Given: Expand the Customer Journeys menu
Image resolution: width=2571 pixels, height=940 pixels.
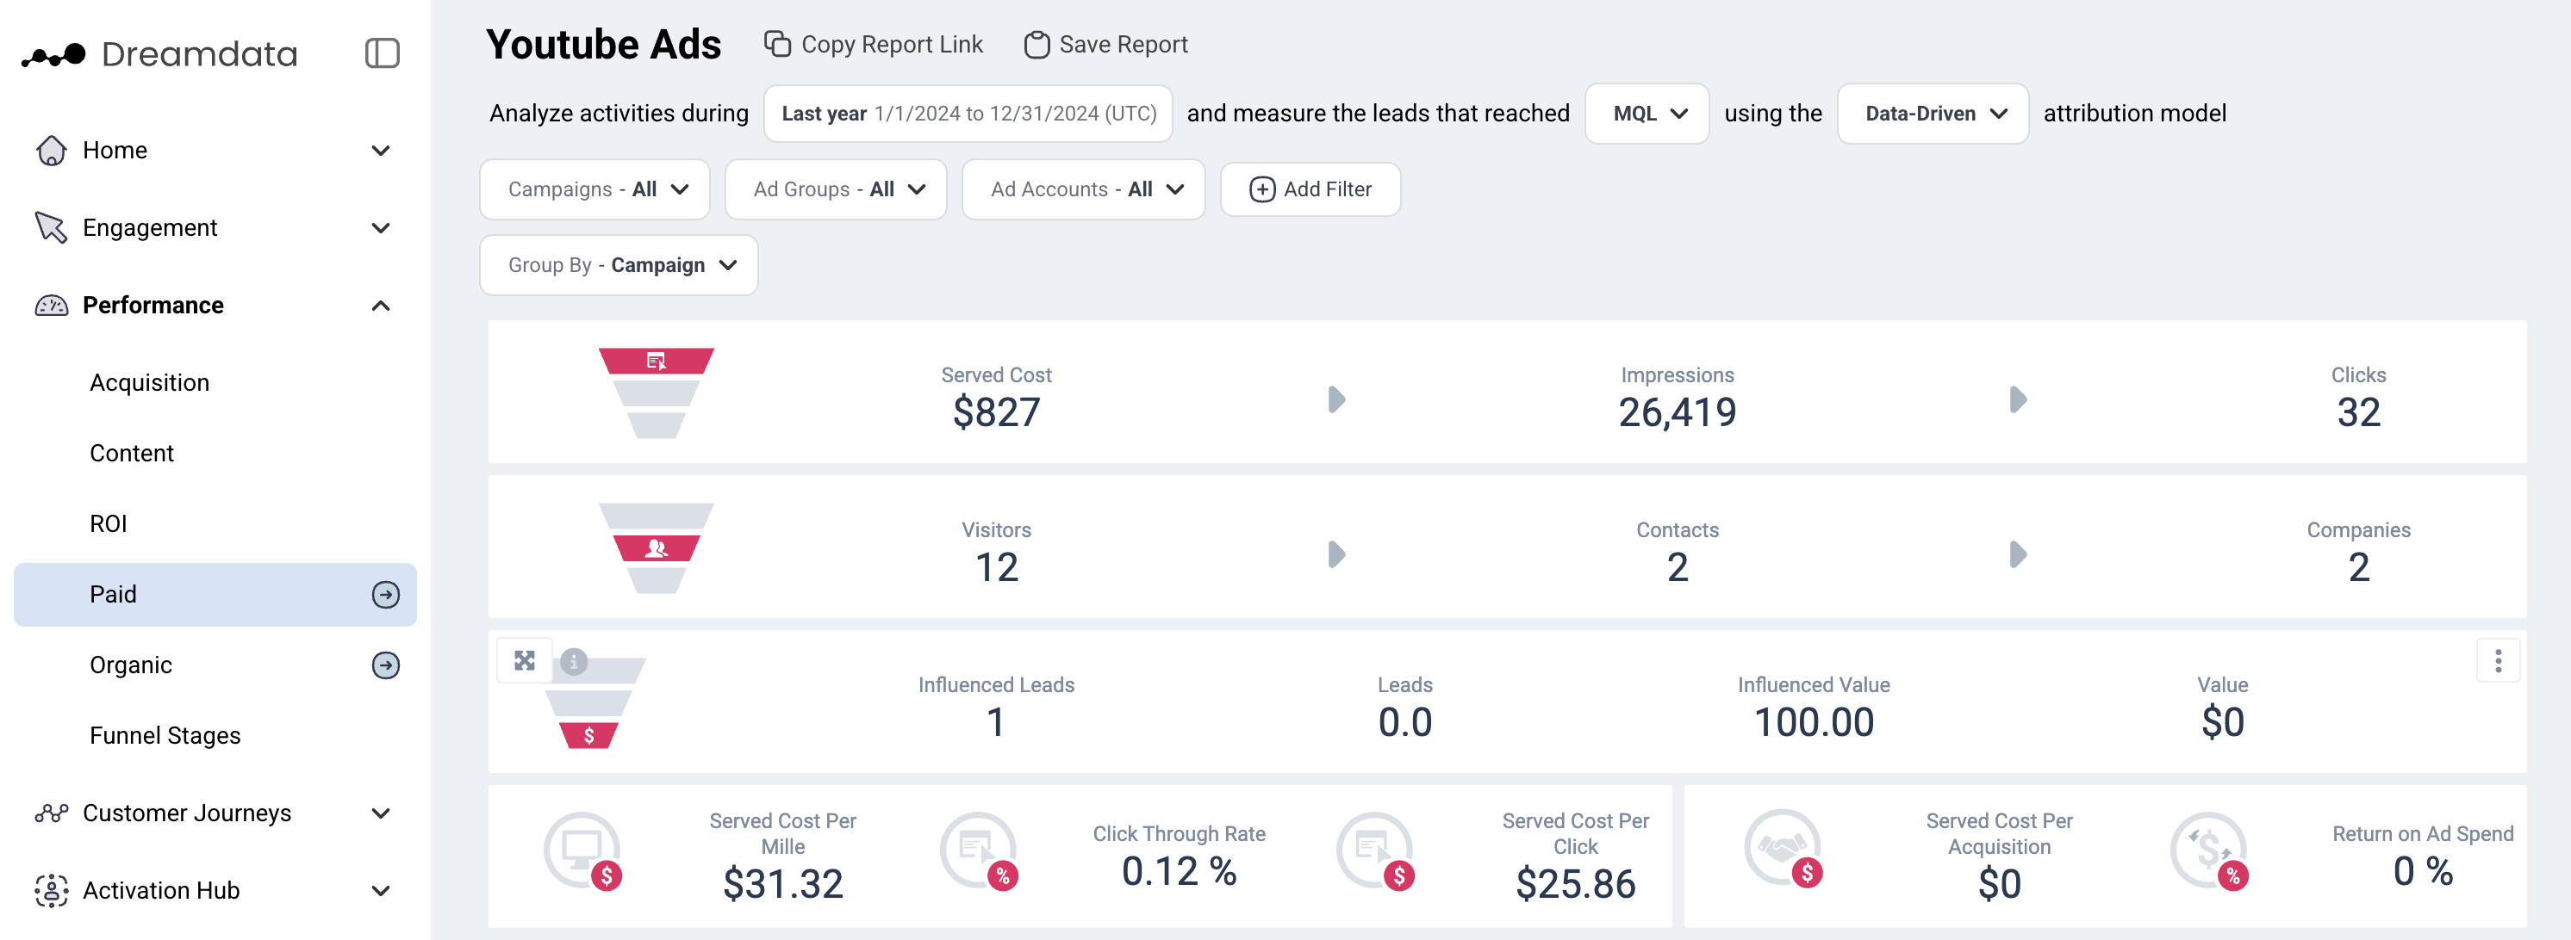Looking at the screenshot, I should tap(380, 813).
